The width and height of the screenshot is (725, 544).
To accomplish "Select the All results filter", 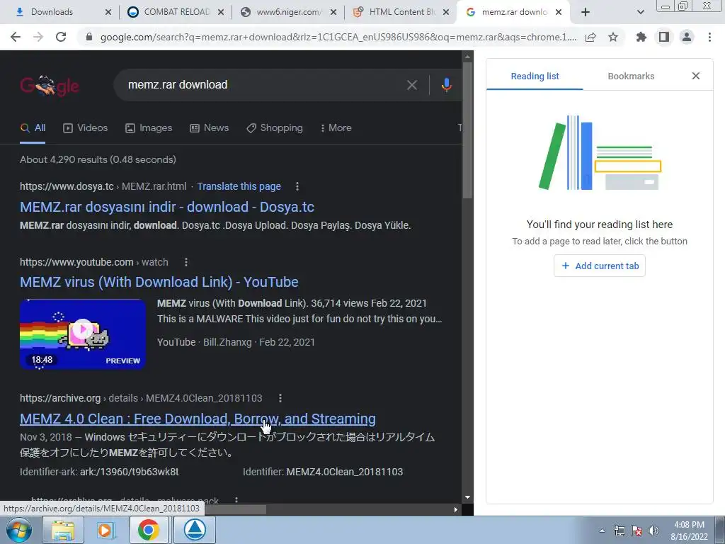I will (33, 128).
